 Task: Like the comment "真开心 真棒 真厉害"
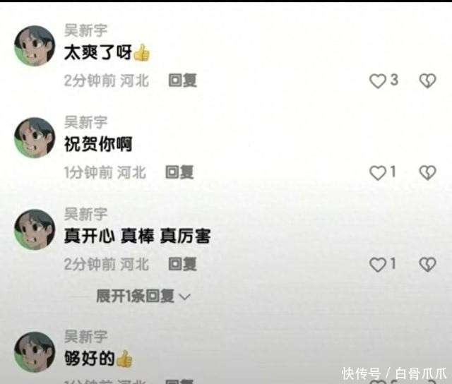[x=378, y=265]
